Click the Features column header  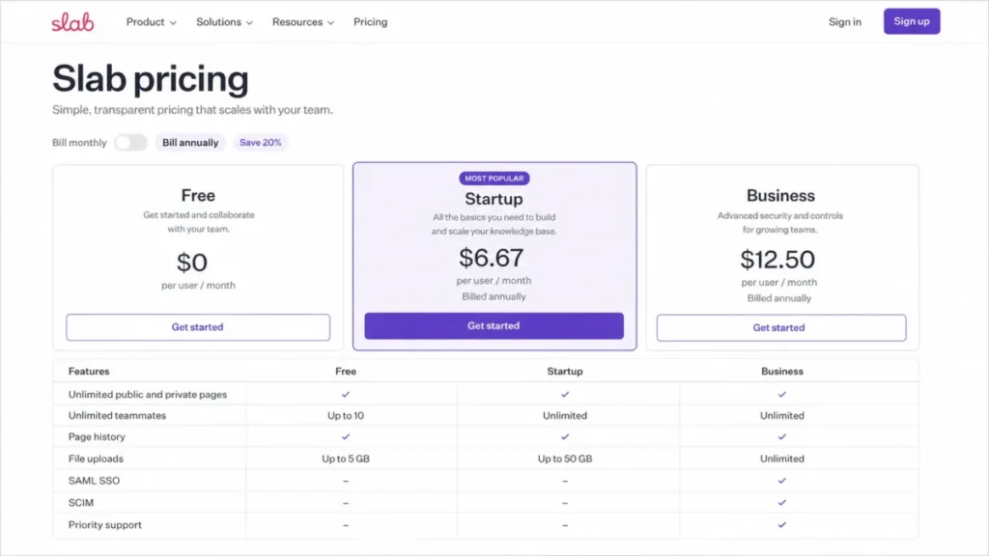pyautogui.click(x=89, y=372)
